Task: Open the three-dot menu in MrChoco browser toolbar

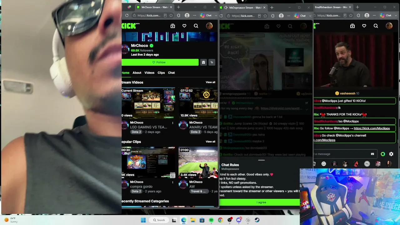Action: click(x=194, y=15)
